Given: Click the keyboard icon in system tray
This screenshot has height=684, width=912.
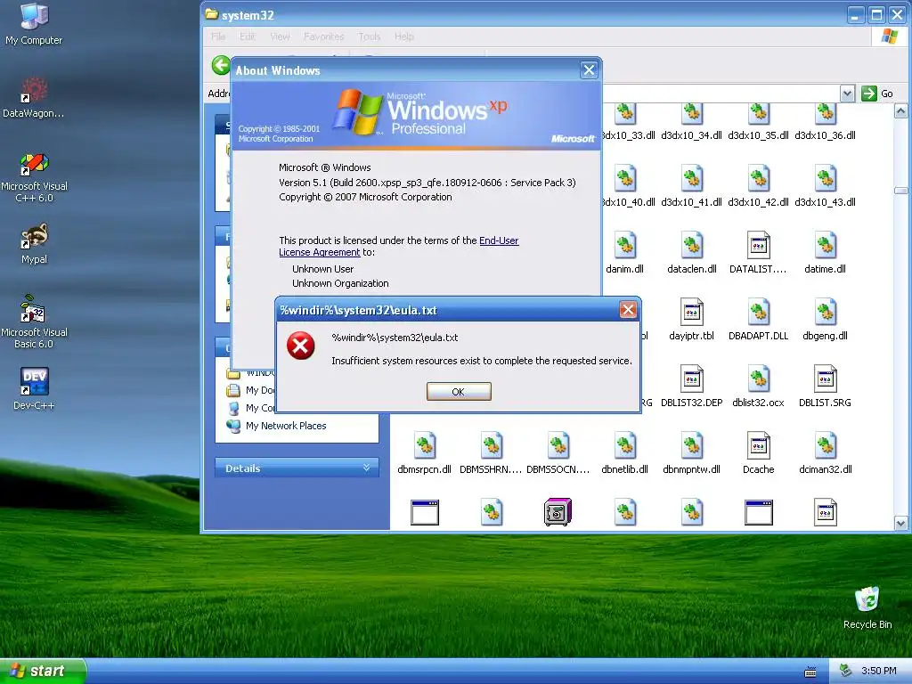Looking at the screenshot, I should point(810,672).
